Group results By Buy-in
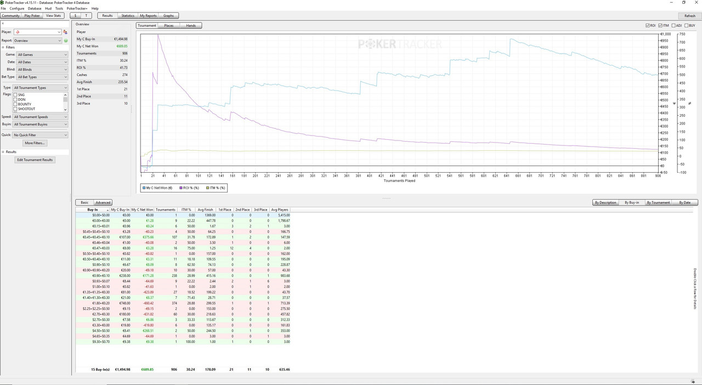Screen dimensions: 702x385 (632, 202)
